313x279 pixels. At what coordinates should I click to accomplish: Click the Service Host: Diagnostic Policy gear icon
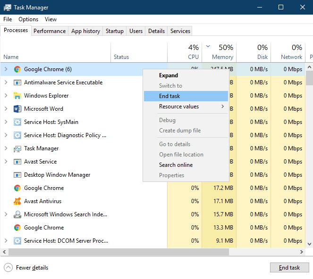coord(17,135)
